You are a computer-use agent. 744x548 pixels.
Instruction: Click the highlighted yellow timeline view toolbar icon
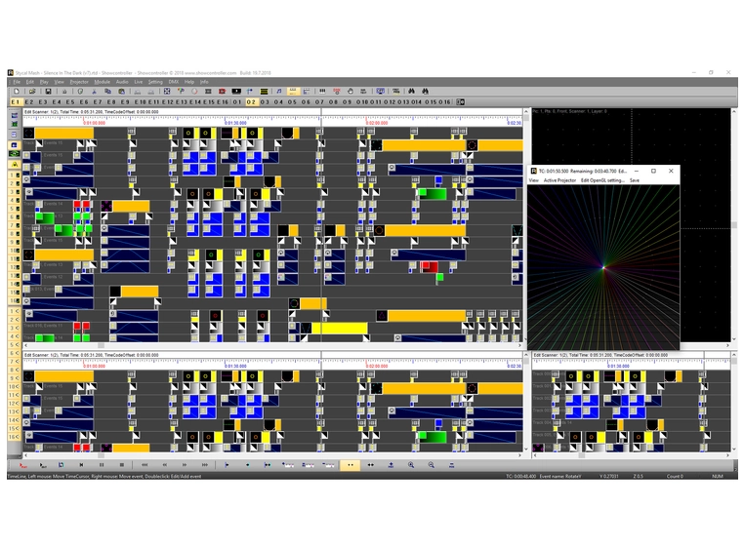[293, 91]
